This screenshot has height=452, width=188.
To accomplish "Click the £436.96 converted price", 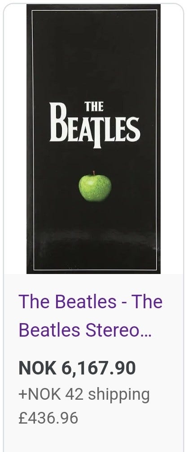I will coord(48,418).
